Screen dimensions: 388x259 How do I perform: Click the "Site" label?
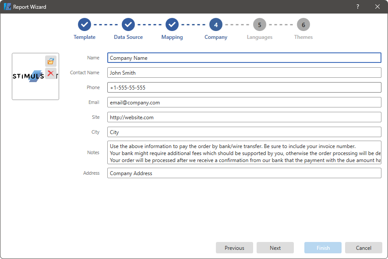[x=96, y=117]
